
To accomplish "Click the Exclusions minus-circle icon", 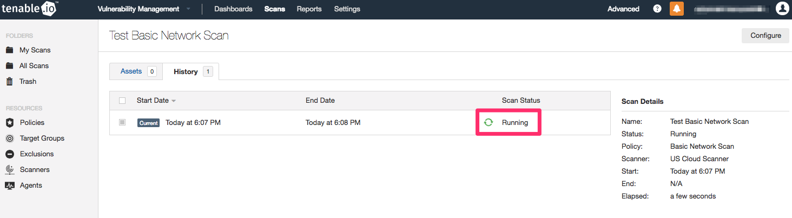I will coord(9,154).
